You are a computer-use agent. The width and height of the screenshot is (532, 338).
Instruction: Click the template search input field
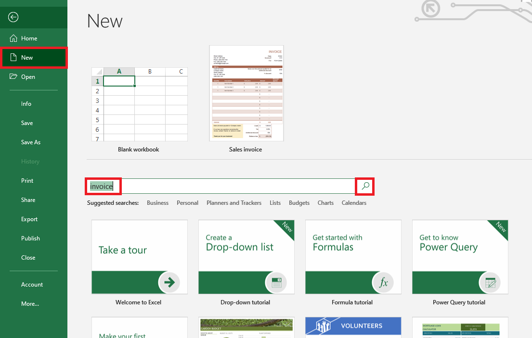click(x=221, y=186)
